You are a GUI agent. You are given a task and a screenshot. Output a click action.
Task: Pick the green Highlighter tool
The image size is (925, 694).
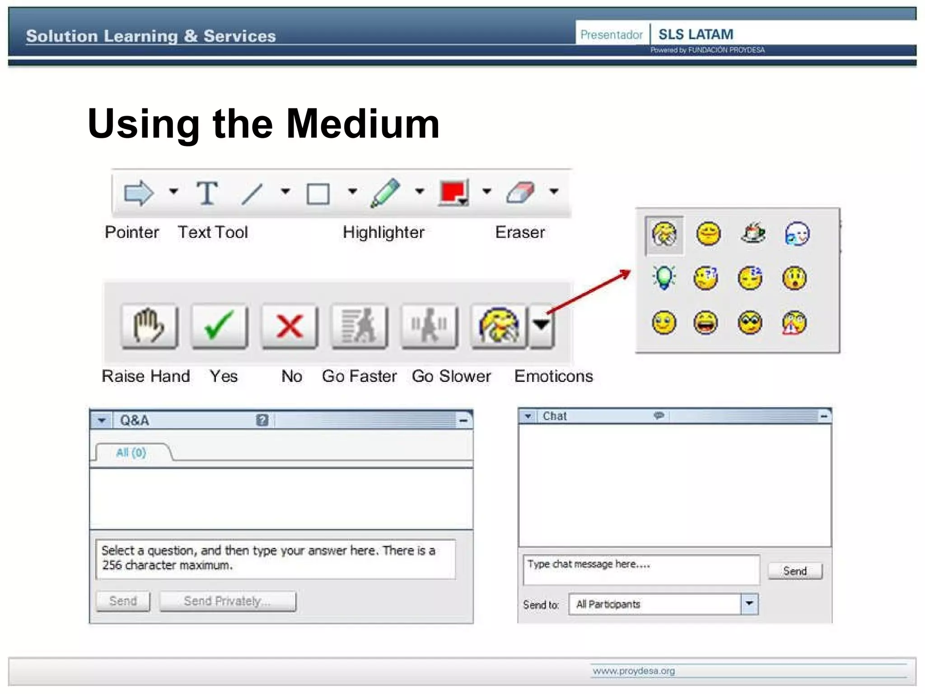point(385,193)
